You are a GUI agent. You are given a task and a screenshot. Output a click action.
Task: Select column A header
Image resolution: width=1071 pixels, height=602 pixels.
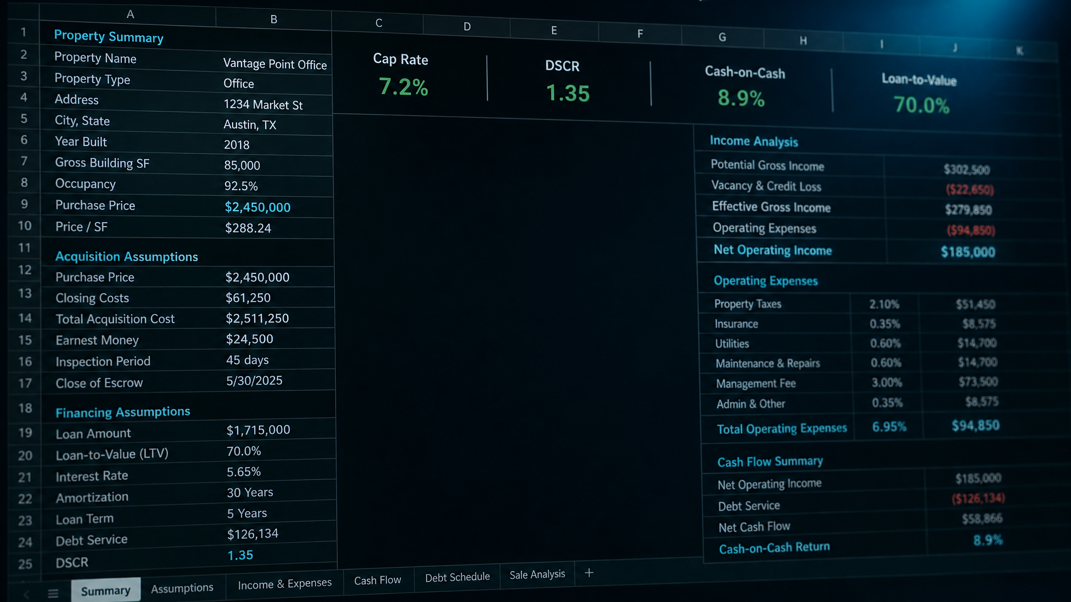pyautogui.click(x=130, y=15)
